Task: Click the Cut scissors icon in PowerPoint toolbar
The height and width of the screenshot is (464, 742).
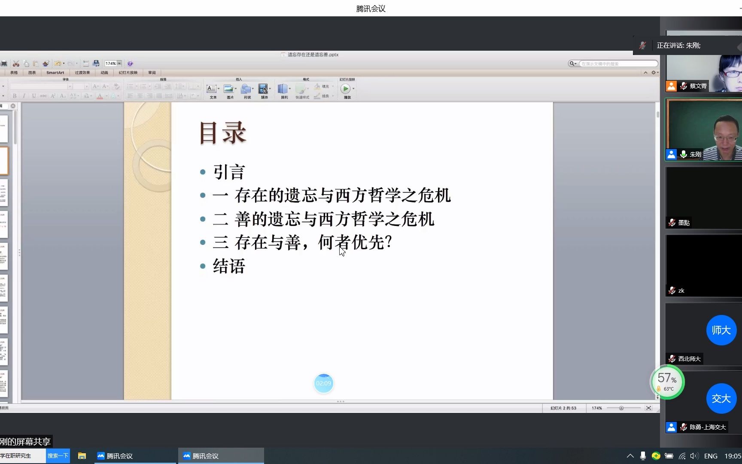Action: point(16,64)
